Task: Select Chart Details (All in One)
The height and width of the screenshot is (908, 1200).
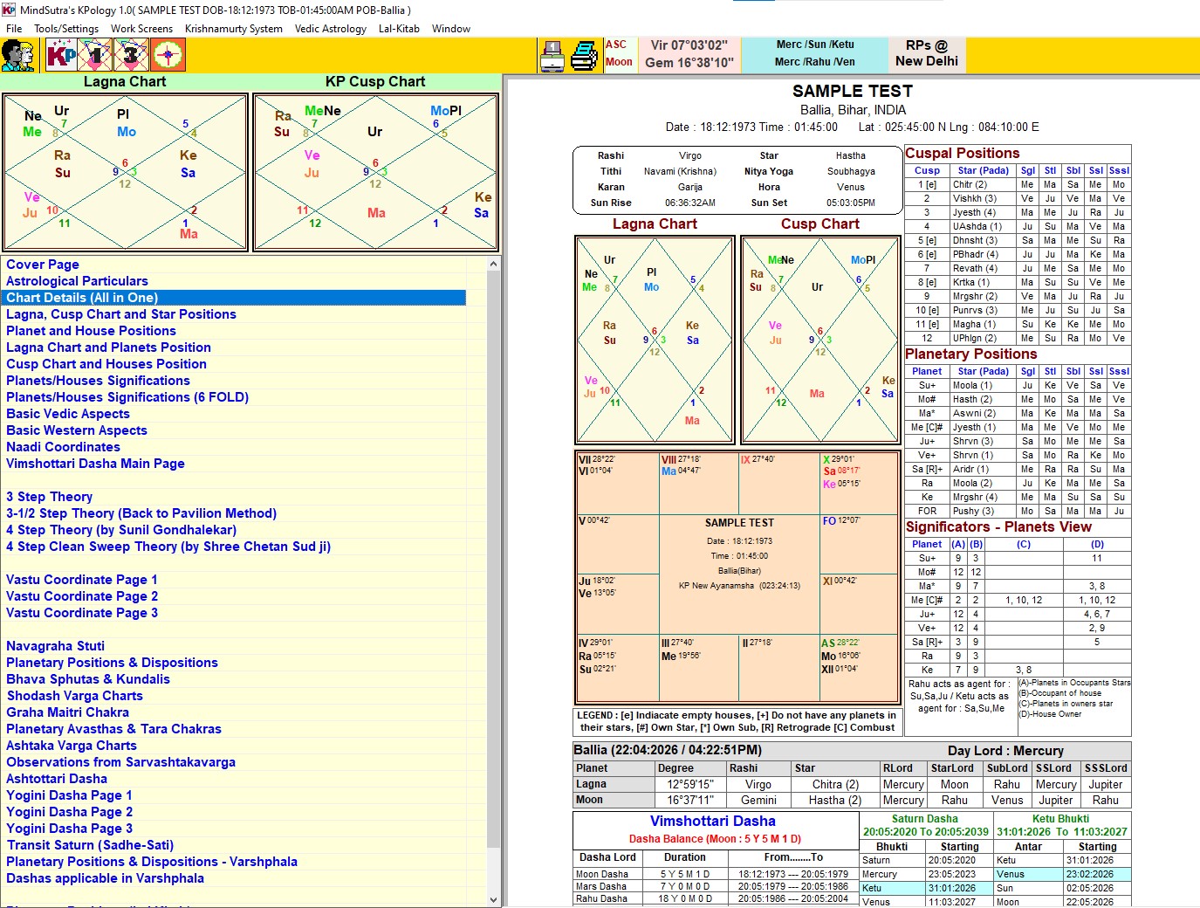Action: point(234,298)
